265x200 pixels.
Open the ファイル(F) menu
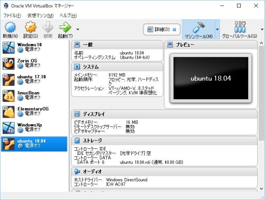tap(12, 16)
